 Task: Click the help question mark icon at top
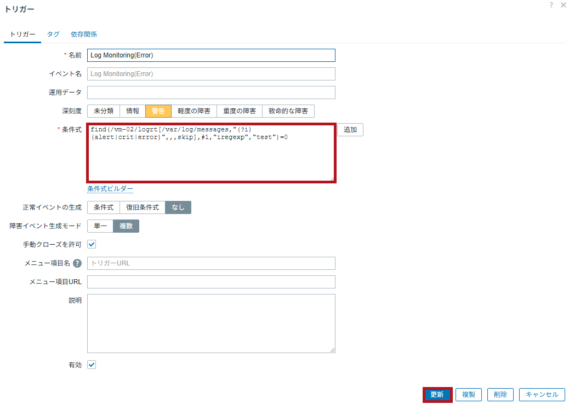pos(551,5)
